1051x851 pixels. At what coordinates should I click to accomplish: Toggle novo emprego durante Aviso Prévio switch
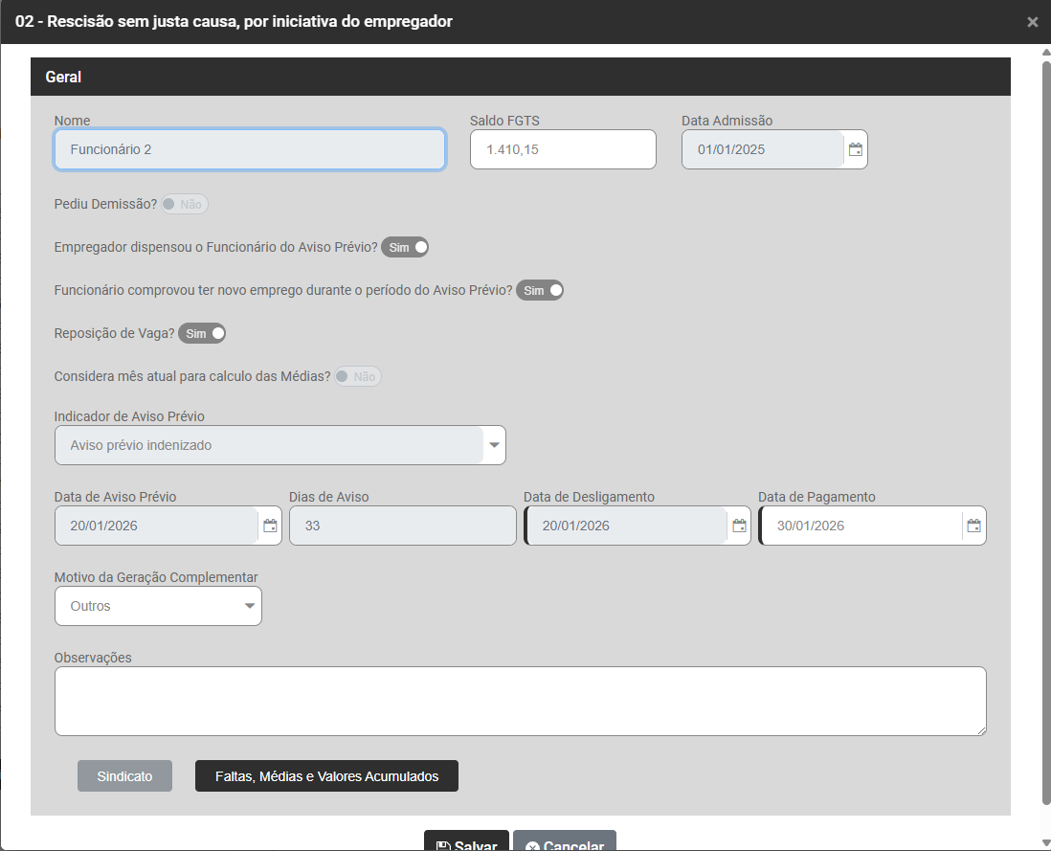540,290
